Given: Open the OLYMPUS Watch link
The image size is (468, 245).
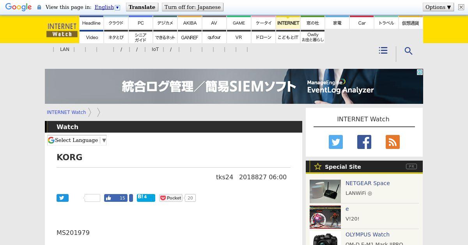Looking at the screenshot, I should [367, 234].
